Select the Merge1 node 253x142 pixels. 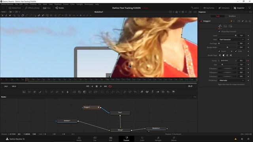(x=120, y=130)
